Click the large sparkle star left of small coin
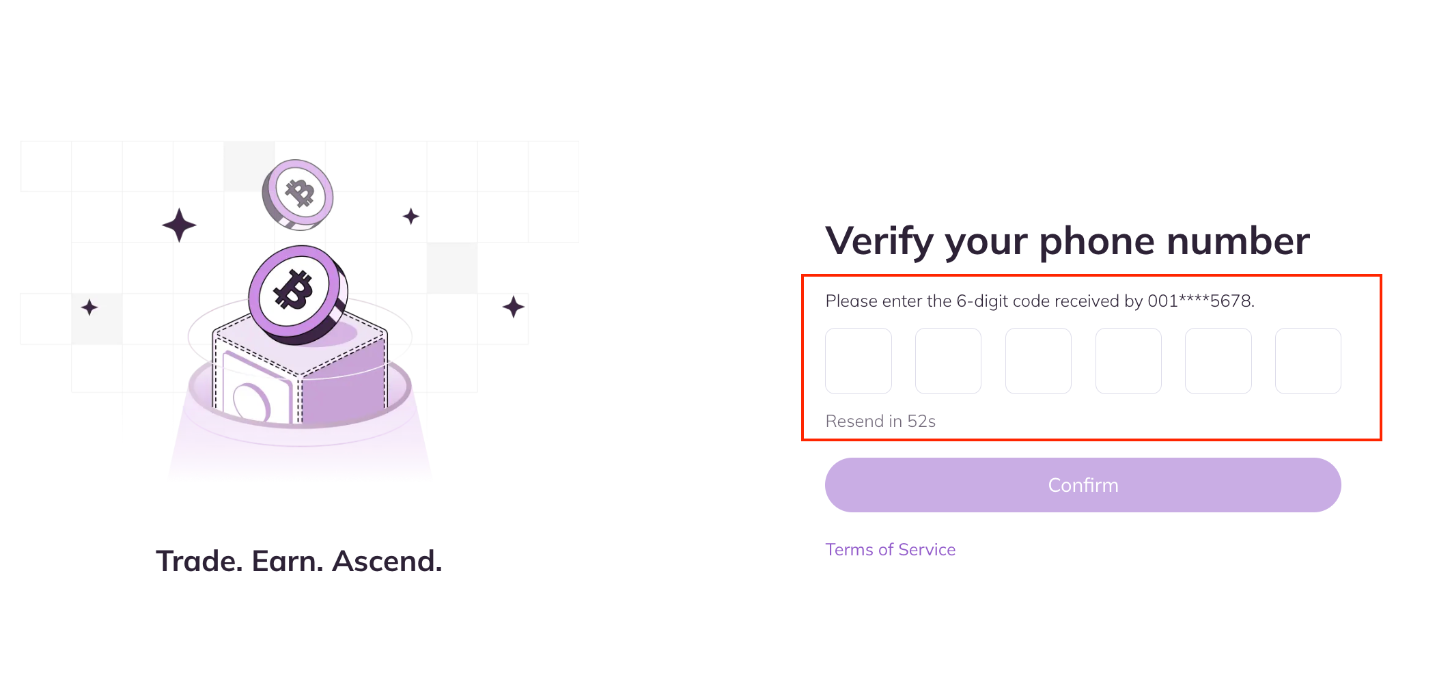Screen dimensions: 1437x679 [179, 225]
